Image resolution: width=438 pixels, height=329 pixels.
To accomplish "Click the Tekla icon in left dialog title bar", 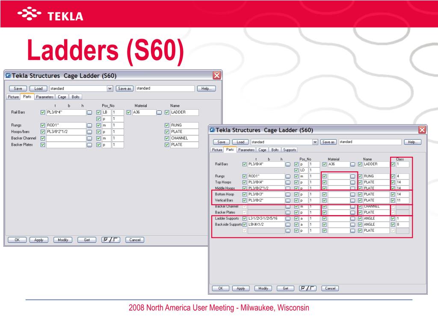I will click(x=8, y=75).
